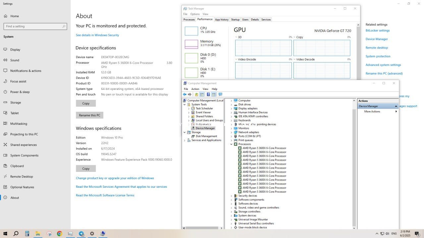Expand the Display adapters category

pos(231,108)
